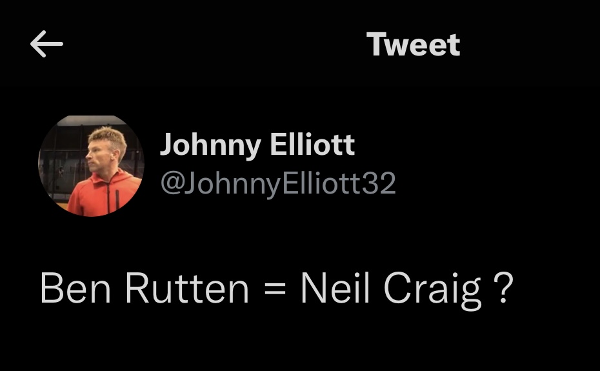Click the word Neil in tweet
Viewport: 600px width, 371px height.
point(335,288)
